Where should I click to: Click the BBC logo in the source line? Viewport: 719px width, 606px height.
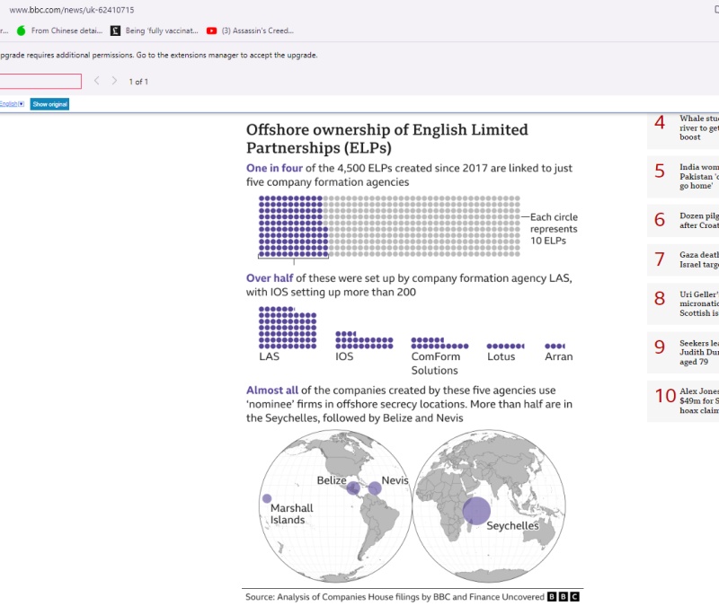564,597
